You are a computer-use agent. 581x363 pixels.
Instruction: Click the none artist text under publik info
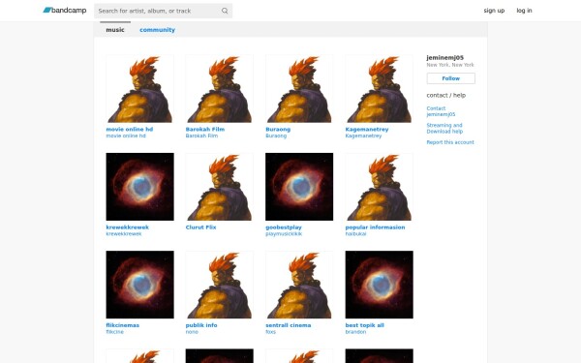pyautogui.click(x=192, y=332)
